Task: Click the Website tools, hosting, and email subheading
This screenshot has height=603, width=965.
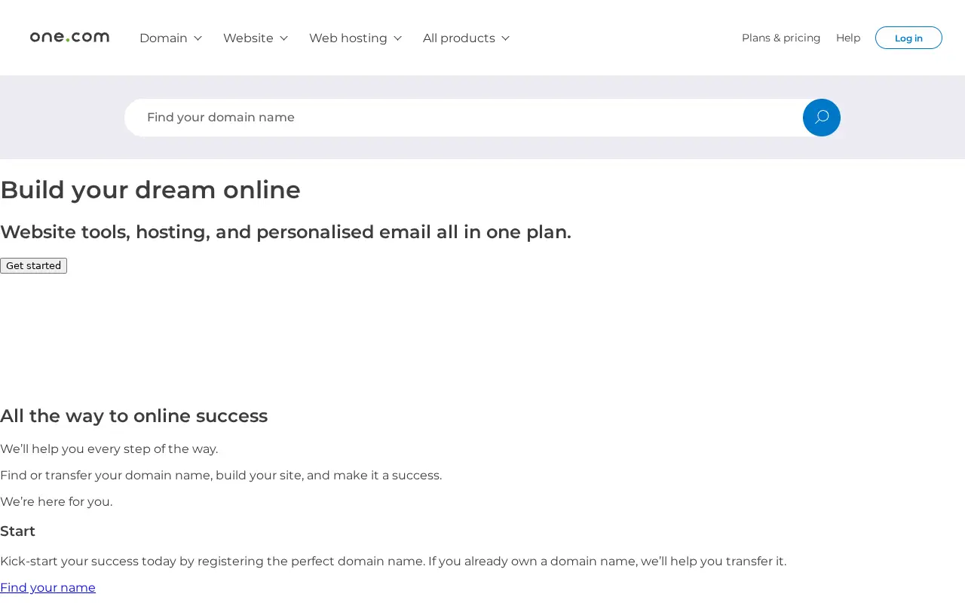Action: [286, 232]
